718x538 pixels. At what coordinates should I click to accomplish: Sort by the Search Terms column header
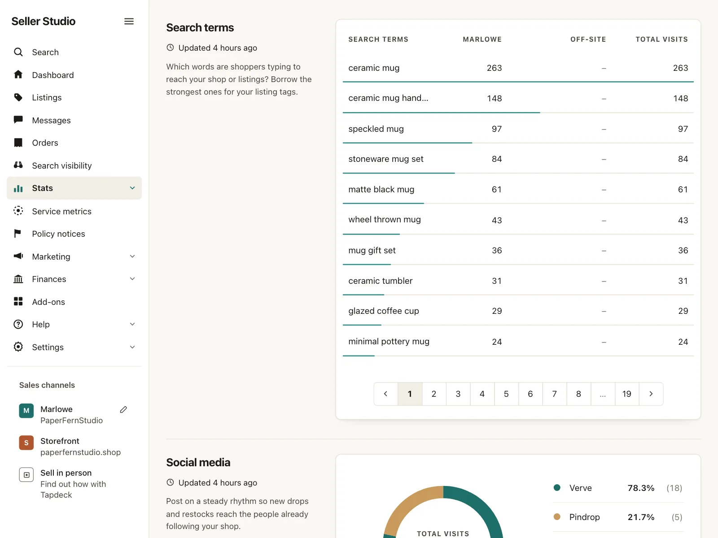(x=378, y=39)
